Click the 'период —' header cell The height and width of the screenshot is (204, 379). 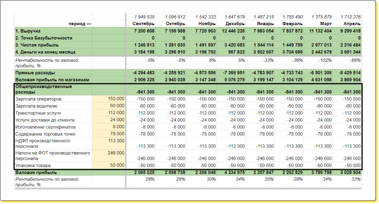[x=80, y=24]
